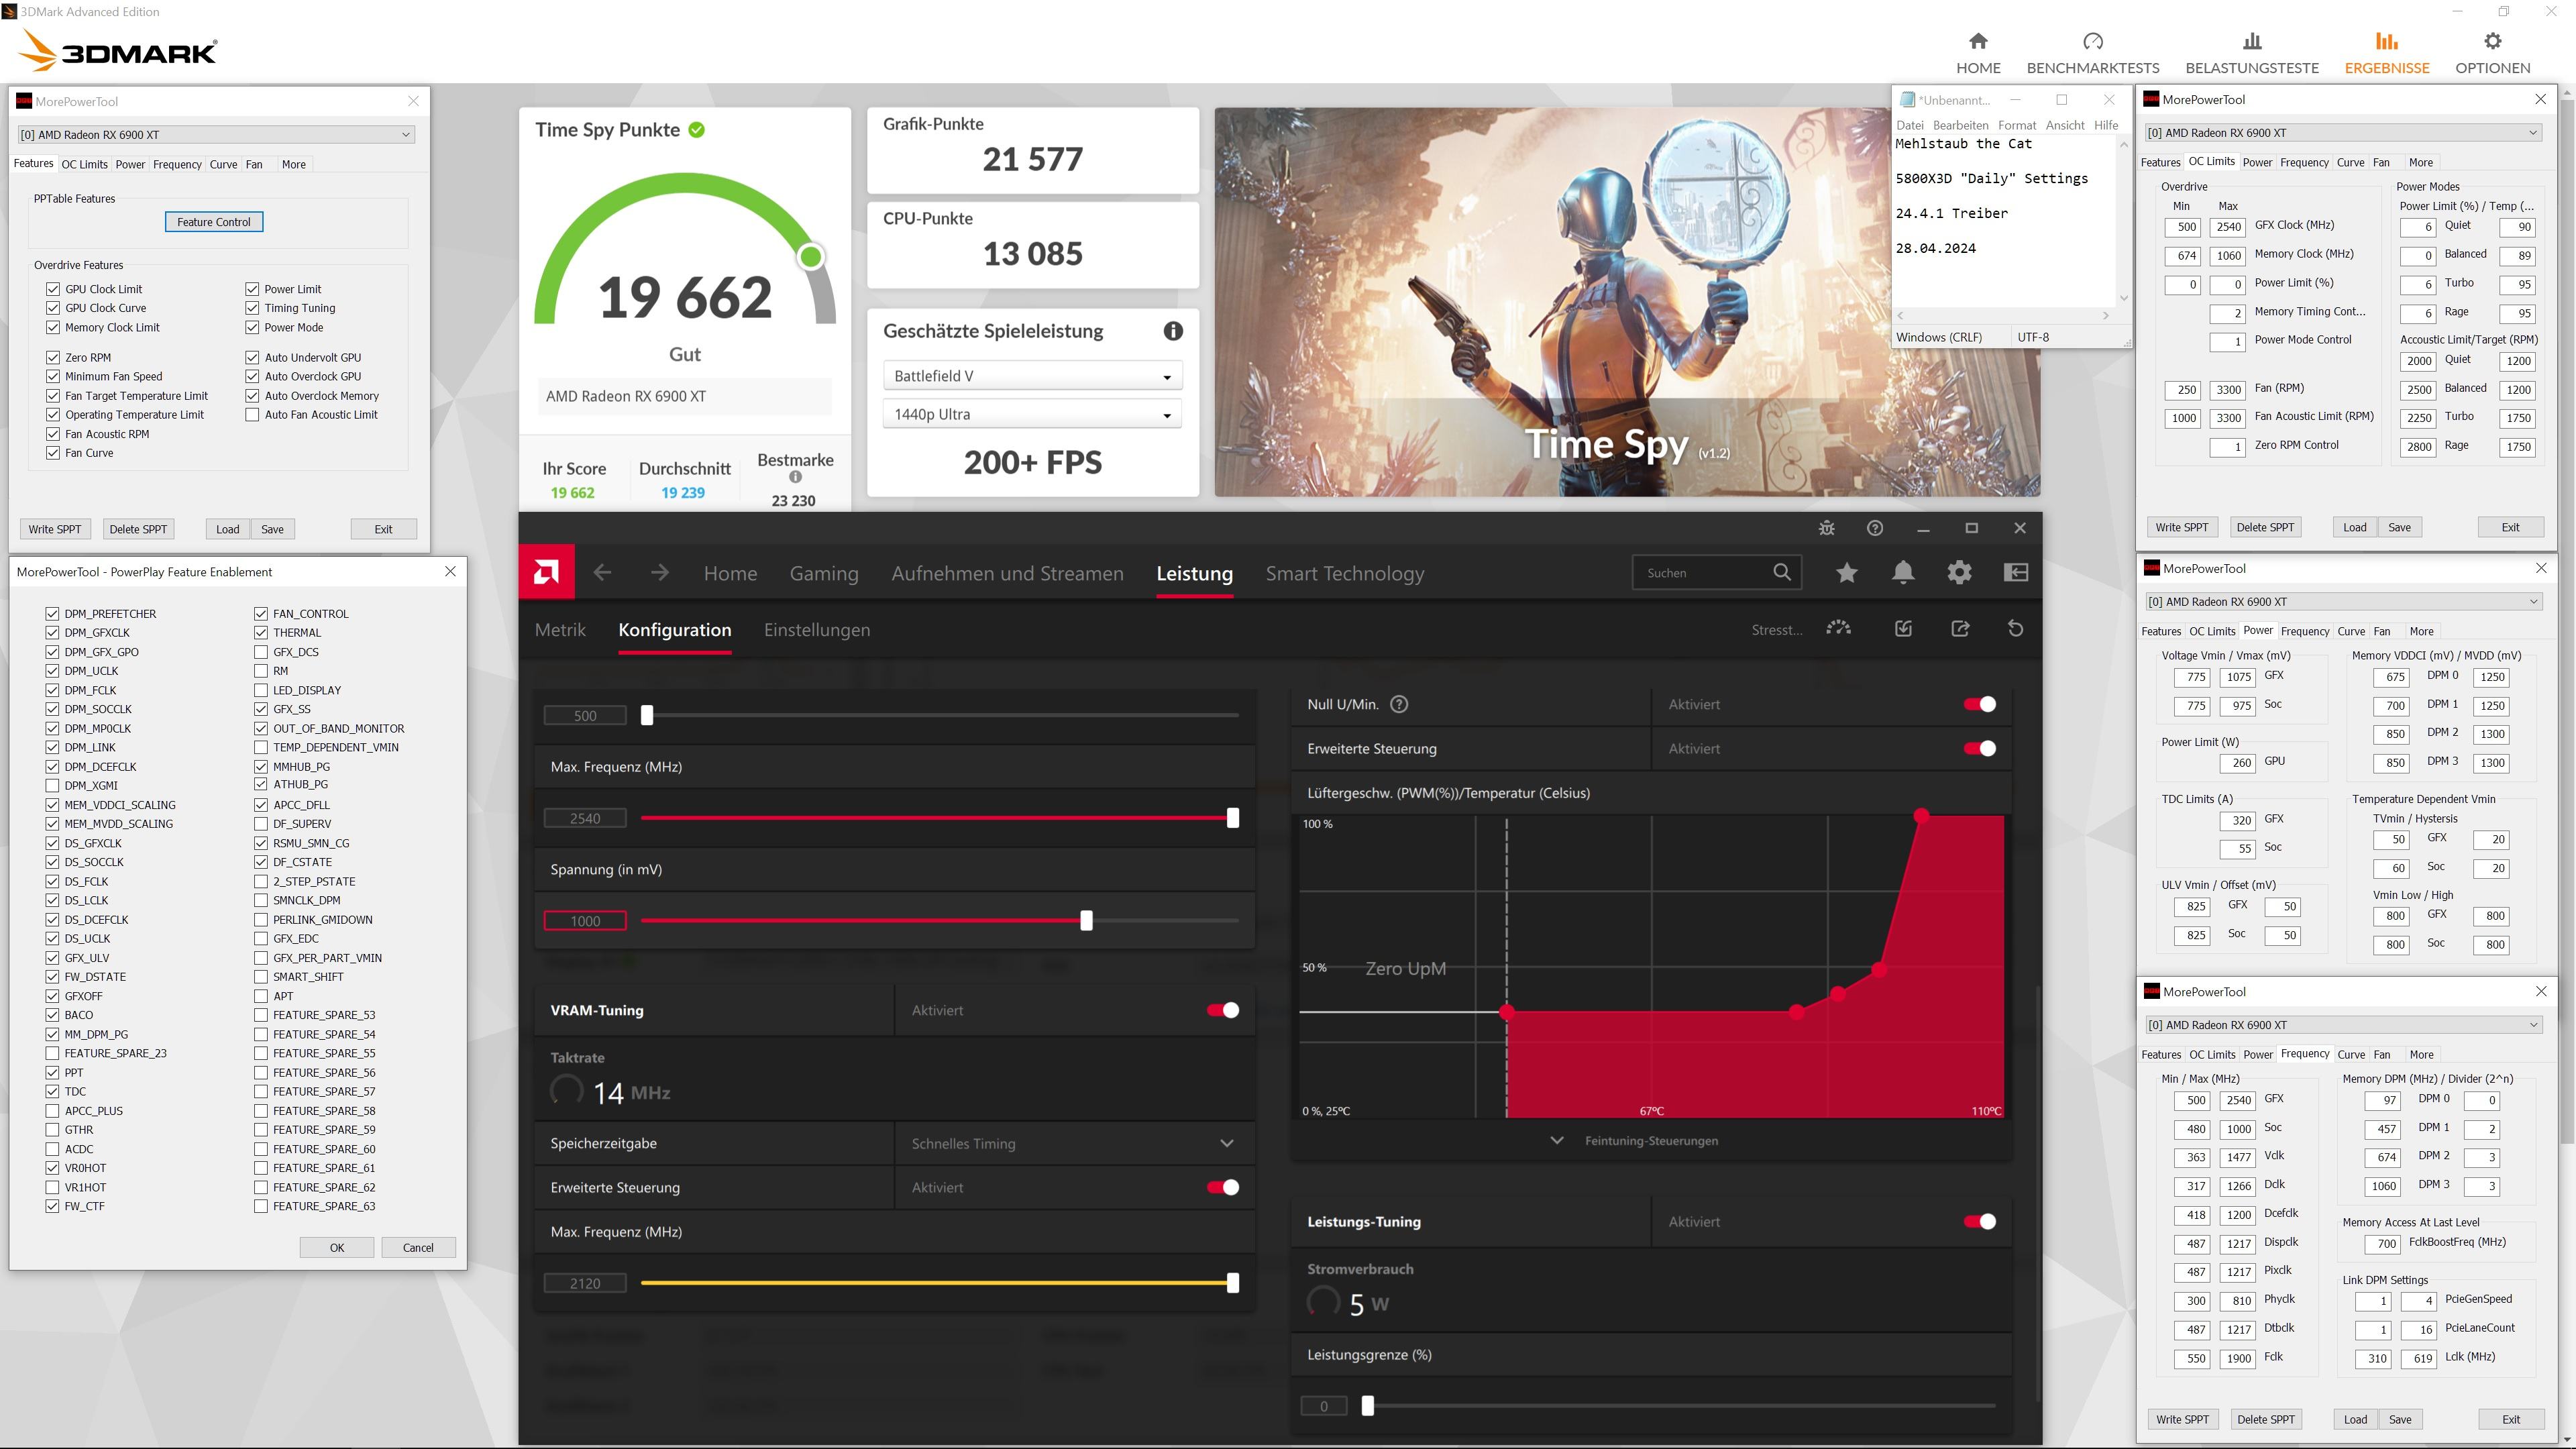
Task: Click load profile icon in Konfiguration
Action: point(1903,628)
